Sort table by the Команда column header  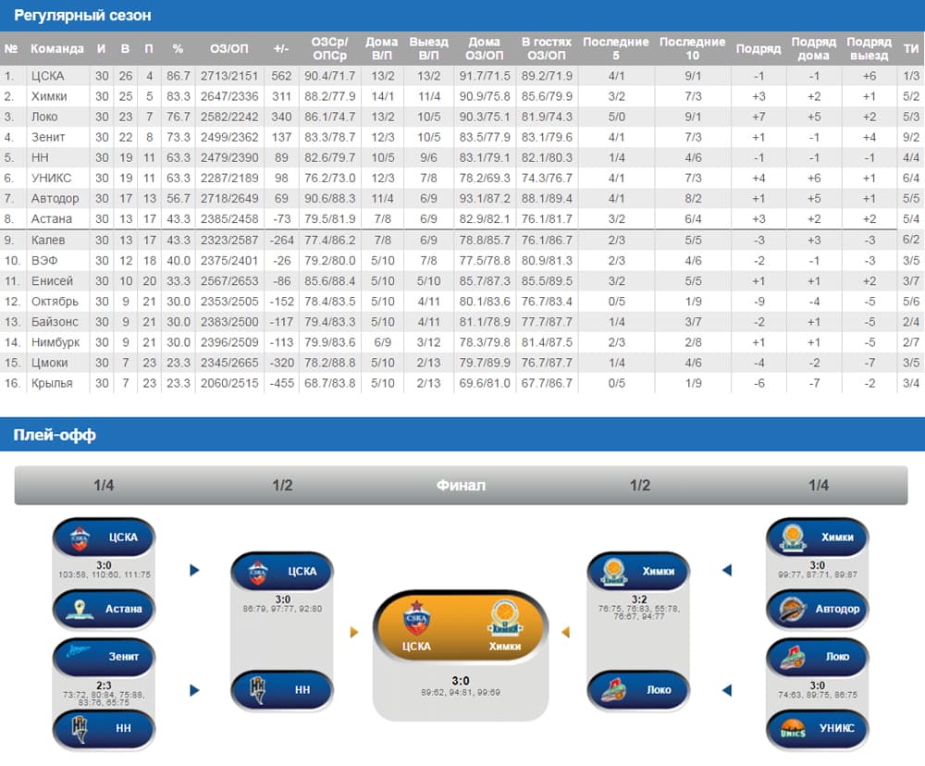coord(57,49)
